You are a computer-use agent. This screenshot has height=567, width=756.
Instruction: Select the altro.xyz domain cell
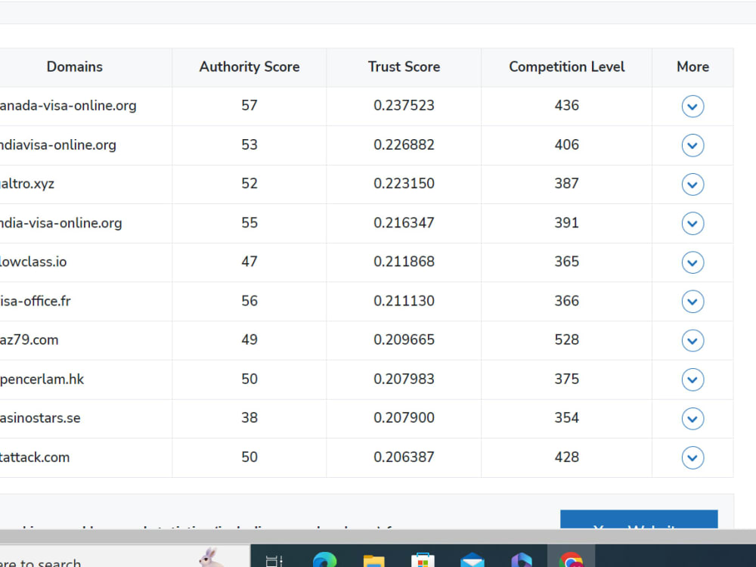(86, 184)
